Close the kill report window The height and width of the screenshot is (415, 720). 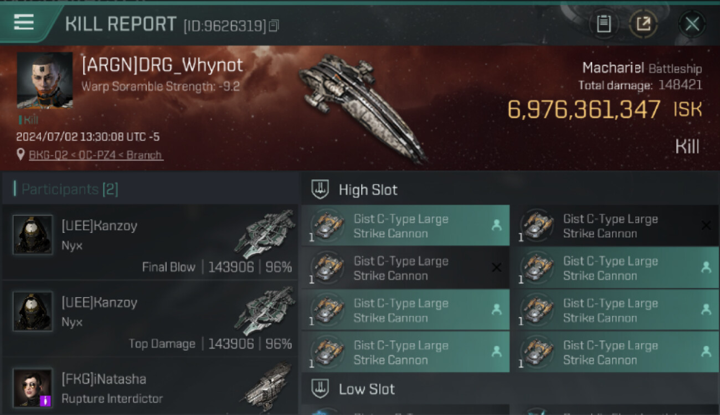click(692, 24)
